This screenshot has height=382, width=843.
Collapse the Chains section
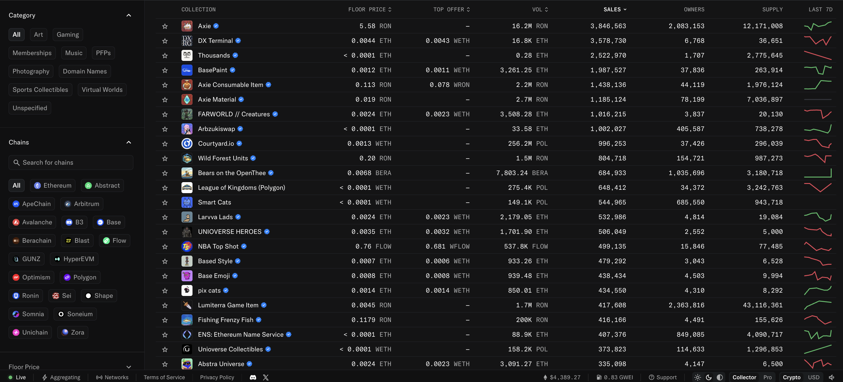(x=129, y=142)
